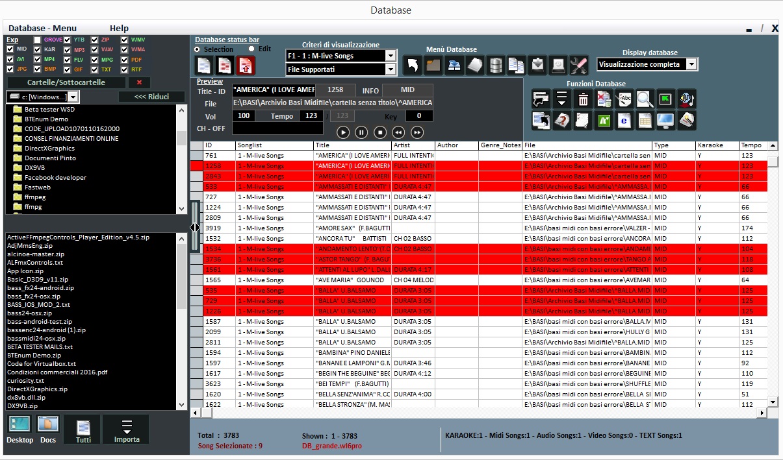Select file 'Condizioni commerciali 2016.pdf'
783x460 pixels.
click(57, 372)
